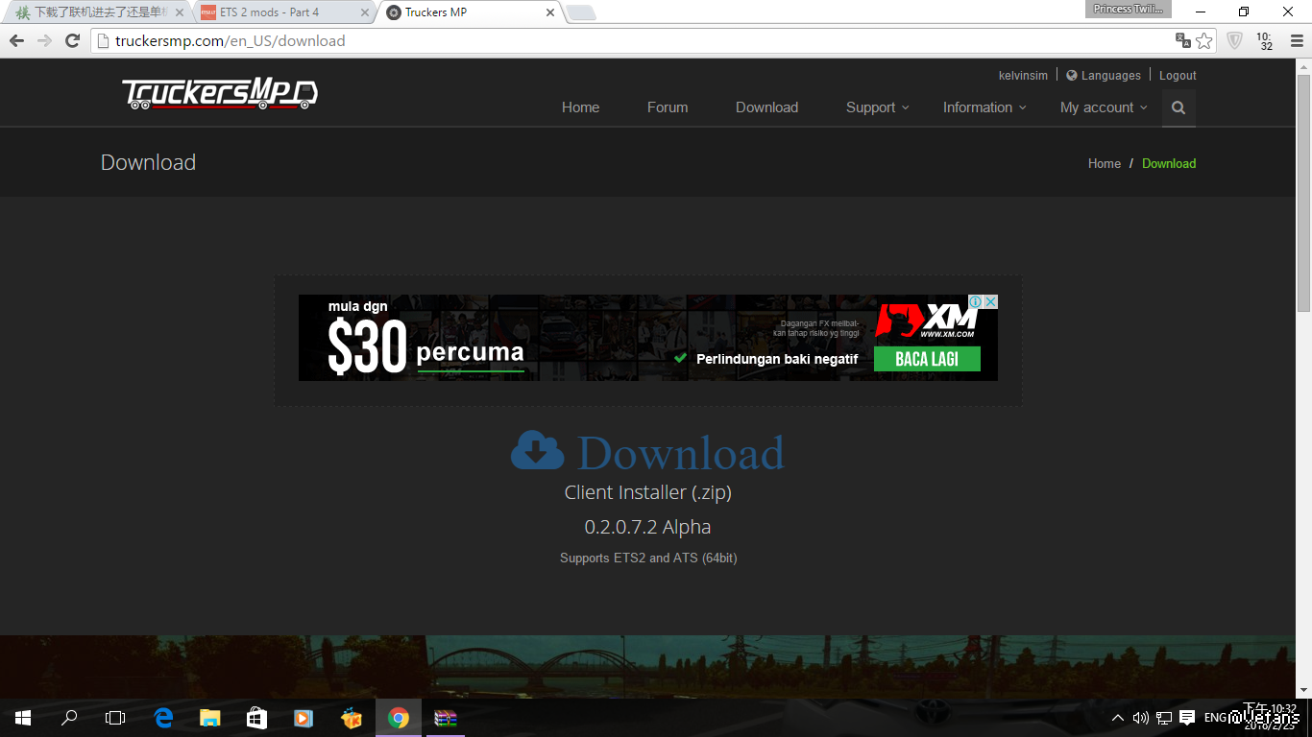Close the XM advertisement banner
This screenshot has width=1312, height=737.
coord(990,301)
